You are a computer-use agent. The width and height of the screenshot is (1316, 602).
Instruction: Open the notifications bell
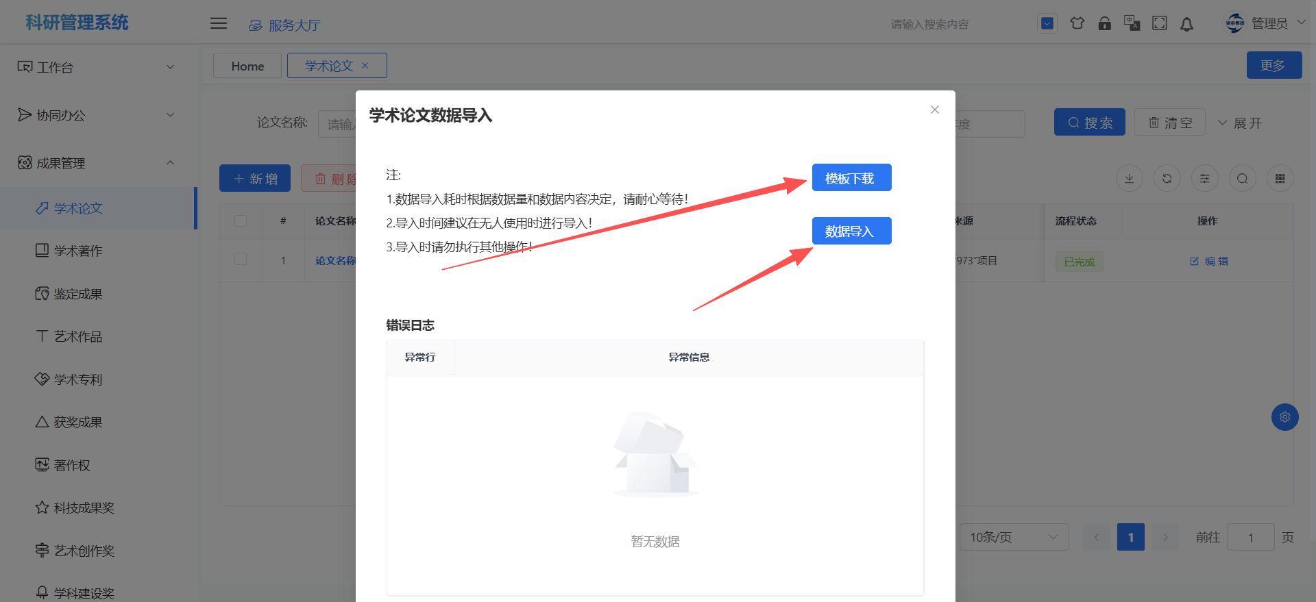tap(1186, 24)
